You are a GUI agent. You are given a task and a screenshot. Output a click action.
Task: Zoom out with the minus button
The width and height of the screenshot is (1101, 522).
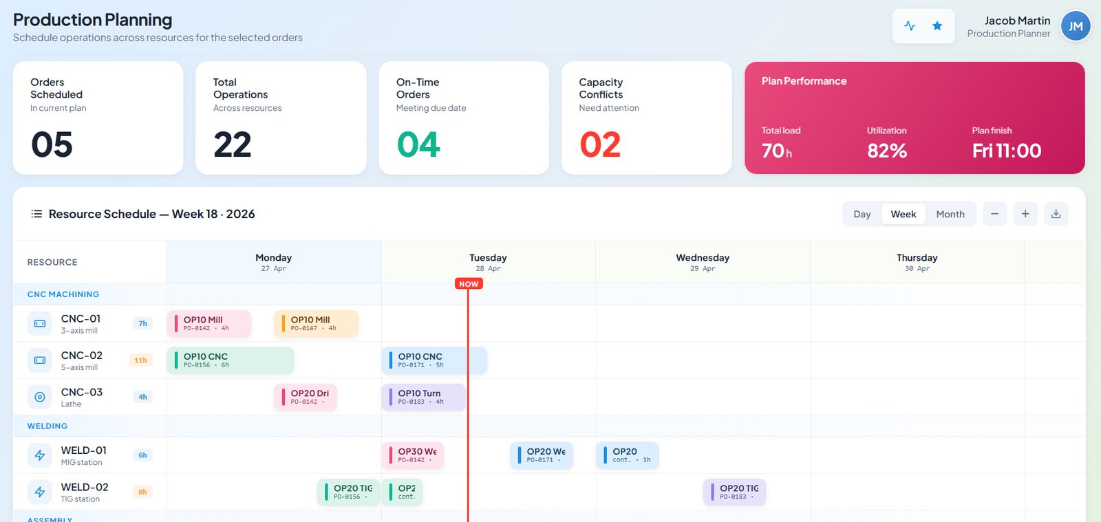pos(994,214)
